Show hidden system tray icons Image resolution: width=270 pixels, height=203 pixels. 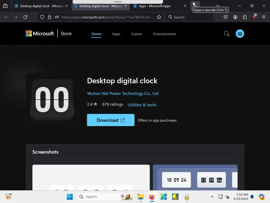pyautogui.click(x=212, y=197)
